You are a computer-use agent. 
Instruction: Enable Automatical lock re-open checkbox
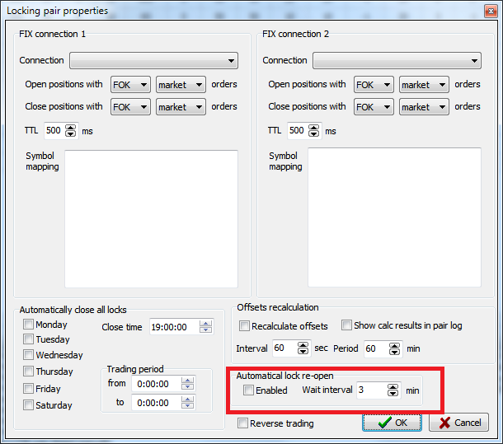click(248, 390)
